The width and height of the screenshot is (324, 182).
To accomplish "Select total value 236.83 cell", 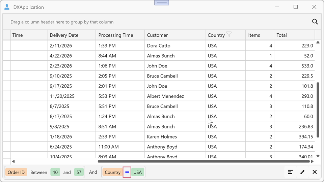I will click(x=294, y=126).
